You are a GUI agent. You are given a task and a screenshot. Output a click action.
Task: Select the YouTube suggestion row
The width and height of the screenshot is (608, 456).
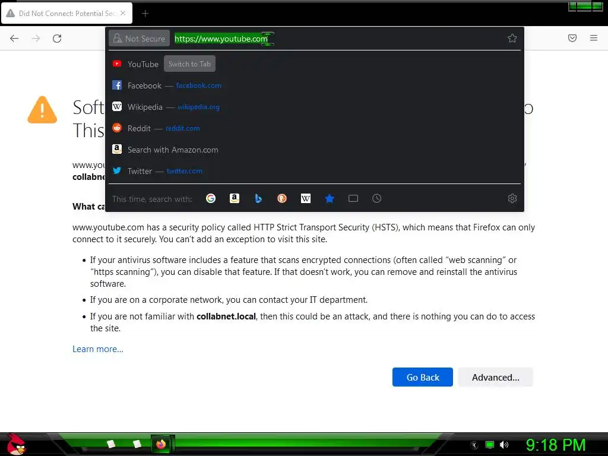click(315, 64)
